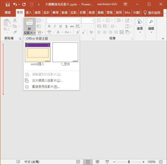Increase font size icon
The width and height of the screenshot is (167, 165).
[78, 32]
